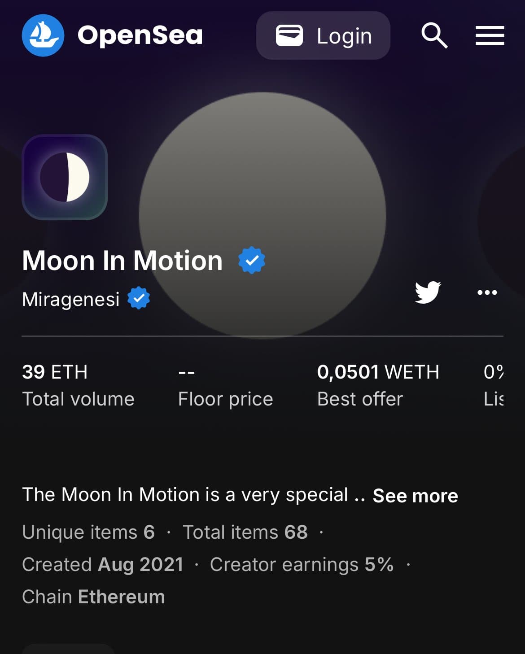Click the OpenSea wordmark text

click(x=140, y=35)
